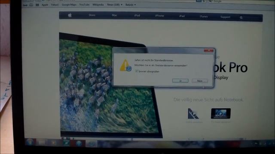Expand the News (100) bookmarks dropdown

pos(115,5)
